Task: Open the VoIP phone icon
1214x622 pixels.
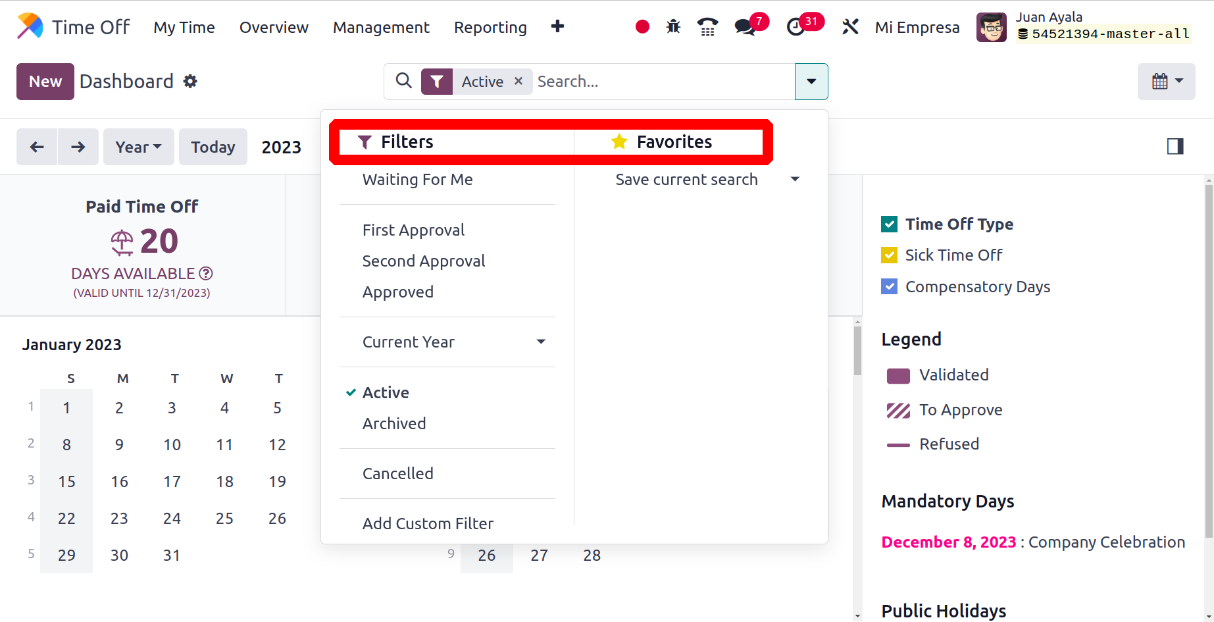Action: pyautogui.click(x=707, y=27)
